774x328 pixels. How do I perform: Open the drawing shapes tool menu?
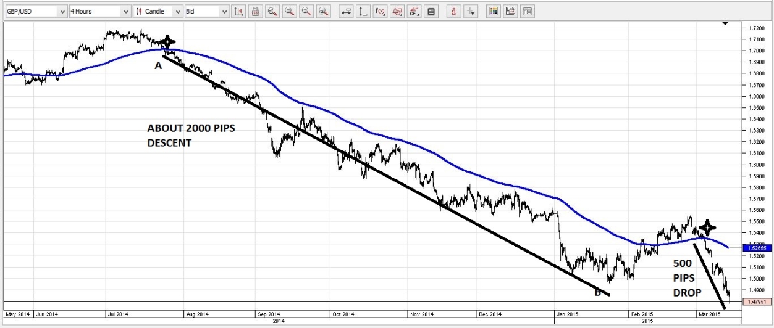[x=398, y=11]
